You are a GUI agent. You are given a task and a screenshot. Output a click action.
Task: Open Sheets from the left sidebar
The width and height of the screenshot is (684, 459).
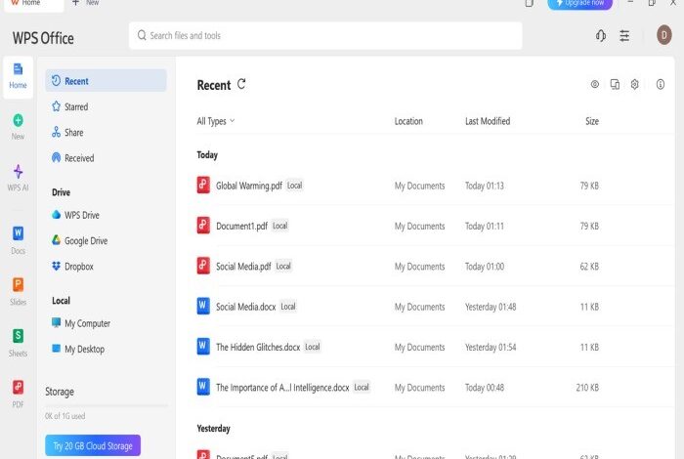(18, 343)
